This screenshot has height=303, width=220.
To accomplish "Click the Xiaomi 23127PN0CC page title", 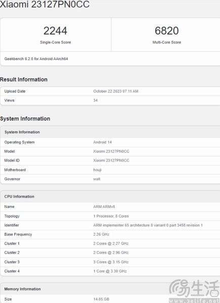I will coord(45,4).
